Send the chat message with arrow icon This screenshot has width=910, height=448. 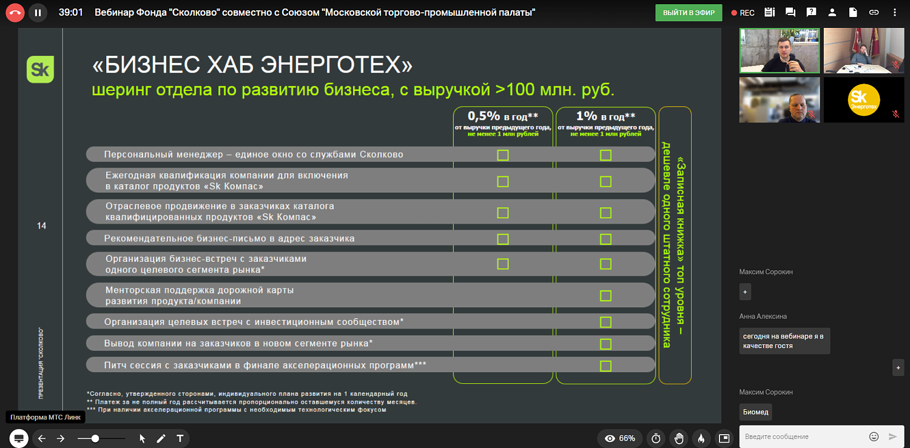click(892, 436)
